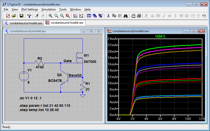Select the Place Component gate icon
210x131 pixels.
tap(187, 16)
